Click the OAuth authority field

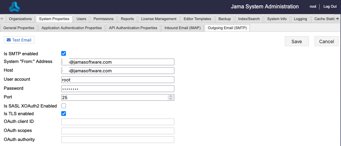point(118,140)
